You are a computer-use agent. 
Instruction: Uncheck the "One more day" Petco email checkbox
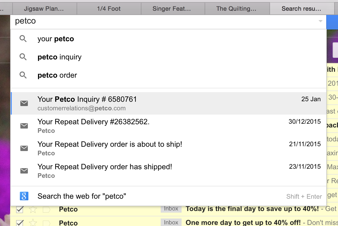coord(20,223)
